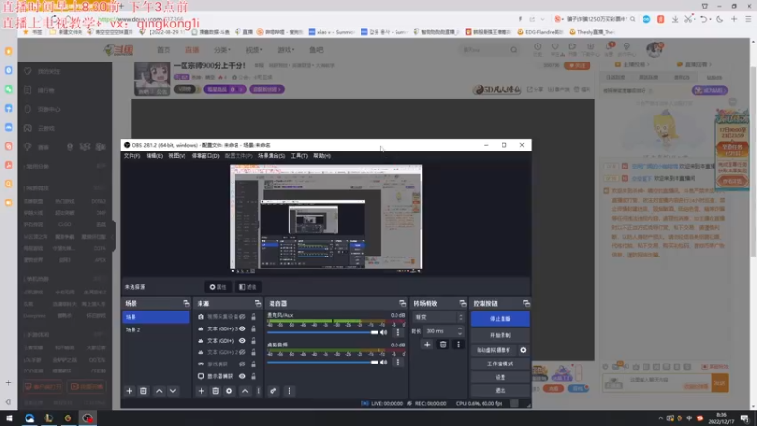Open advanced audio properties gears icon
Viewport: 757px width, 426px height.
273,391
